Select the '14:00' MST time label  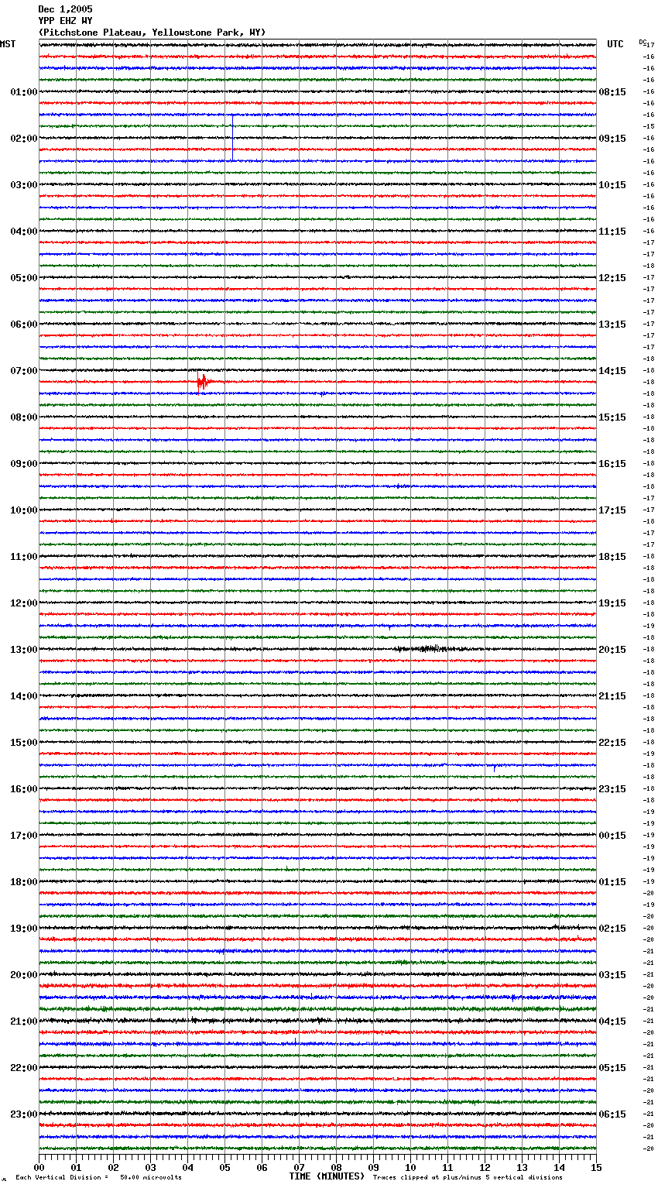(24, 696)
